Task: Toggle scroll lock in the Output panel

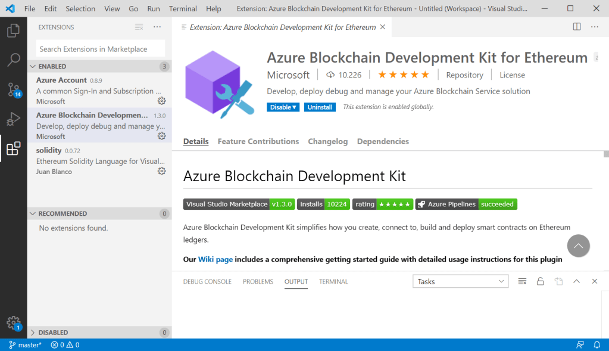Action: (540, 281)
